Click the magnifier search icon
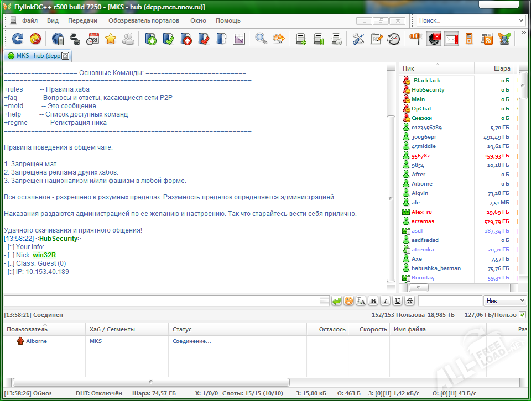Screen dimensions: 531x401 (261, 39)
